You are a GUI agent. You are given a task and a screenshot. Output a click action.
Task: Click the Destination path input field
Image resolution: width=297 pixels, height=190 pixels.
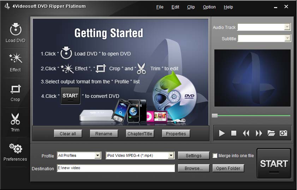[116, 168]
